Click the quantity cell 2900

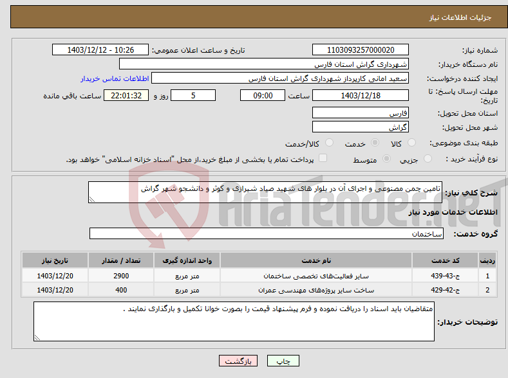[x=121, y=276]
